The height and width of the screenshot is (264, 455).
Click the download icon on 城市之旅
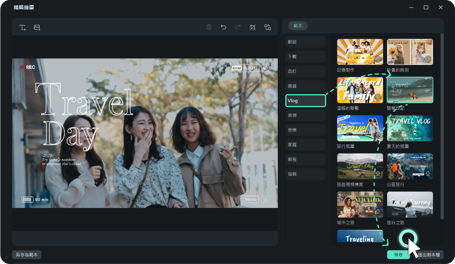[378, 212]
